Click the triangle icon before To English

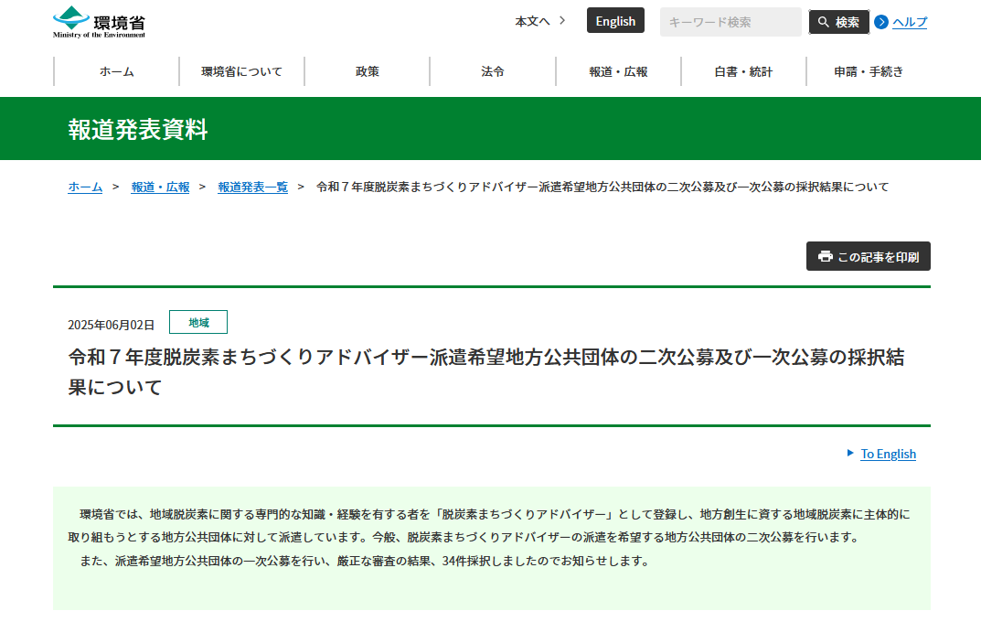click(x=849, y=454)
